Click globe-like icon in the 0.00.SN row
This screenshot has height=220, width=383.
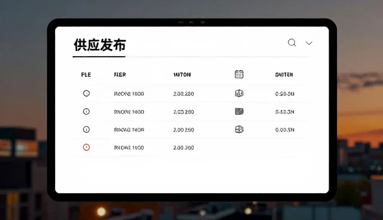[239, 129]
